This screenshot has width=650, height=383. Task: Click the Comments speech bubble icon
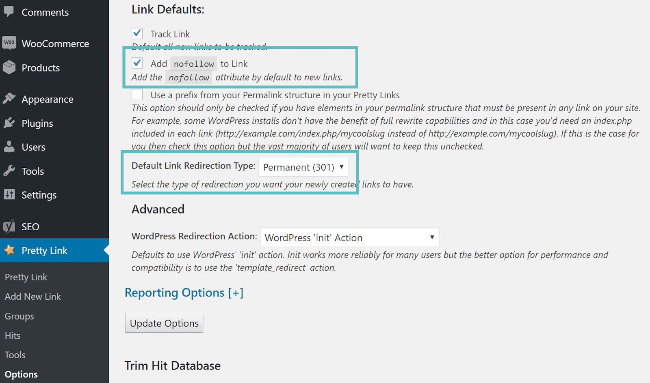point(9,11)
